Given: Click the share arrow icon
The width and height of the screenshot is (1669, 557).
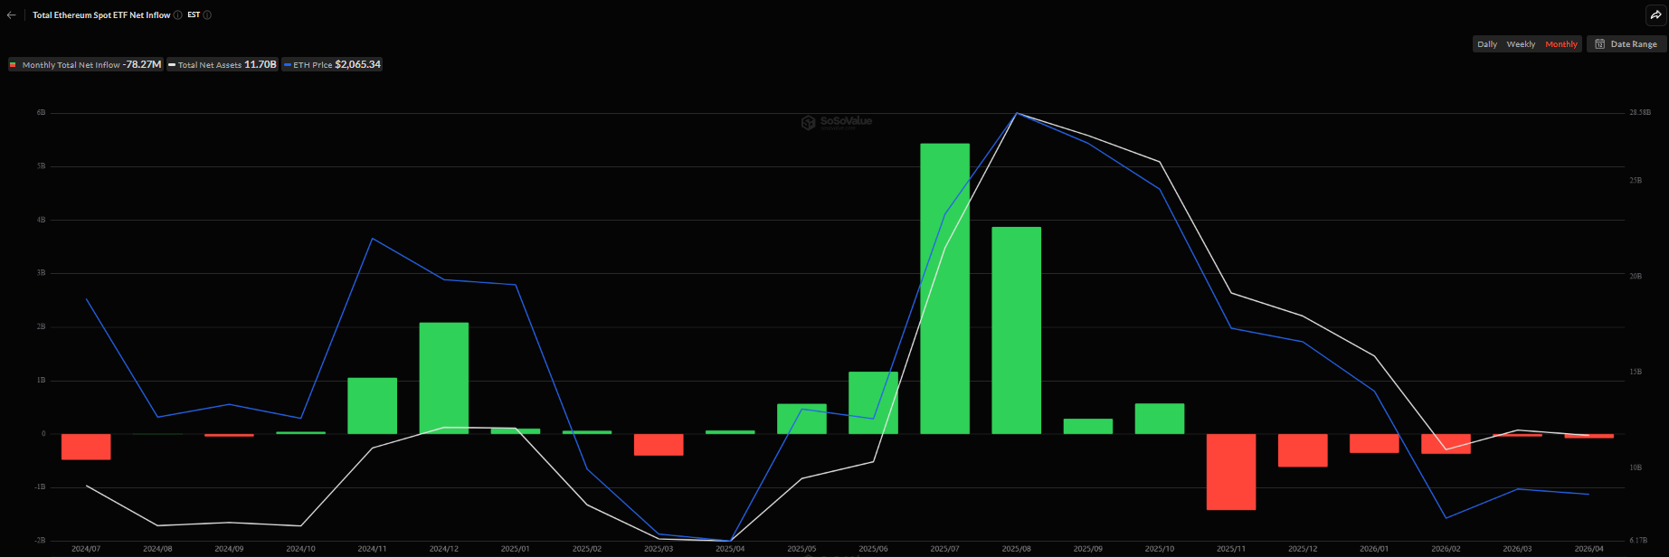Looking at the screenshot, I should tap(1655, 15).
